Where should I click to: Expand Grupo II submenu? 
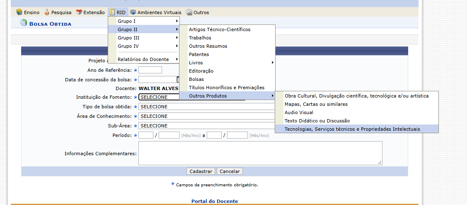click(x=143, y=29)
